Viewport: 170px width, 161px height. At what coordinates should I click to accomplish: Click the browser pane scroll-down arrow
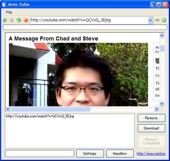tap(162, 104)
